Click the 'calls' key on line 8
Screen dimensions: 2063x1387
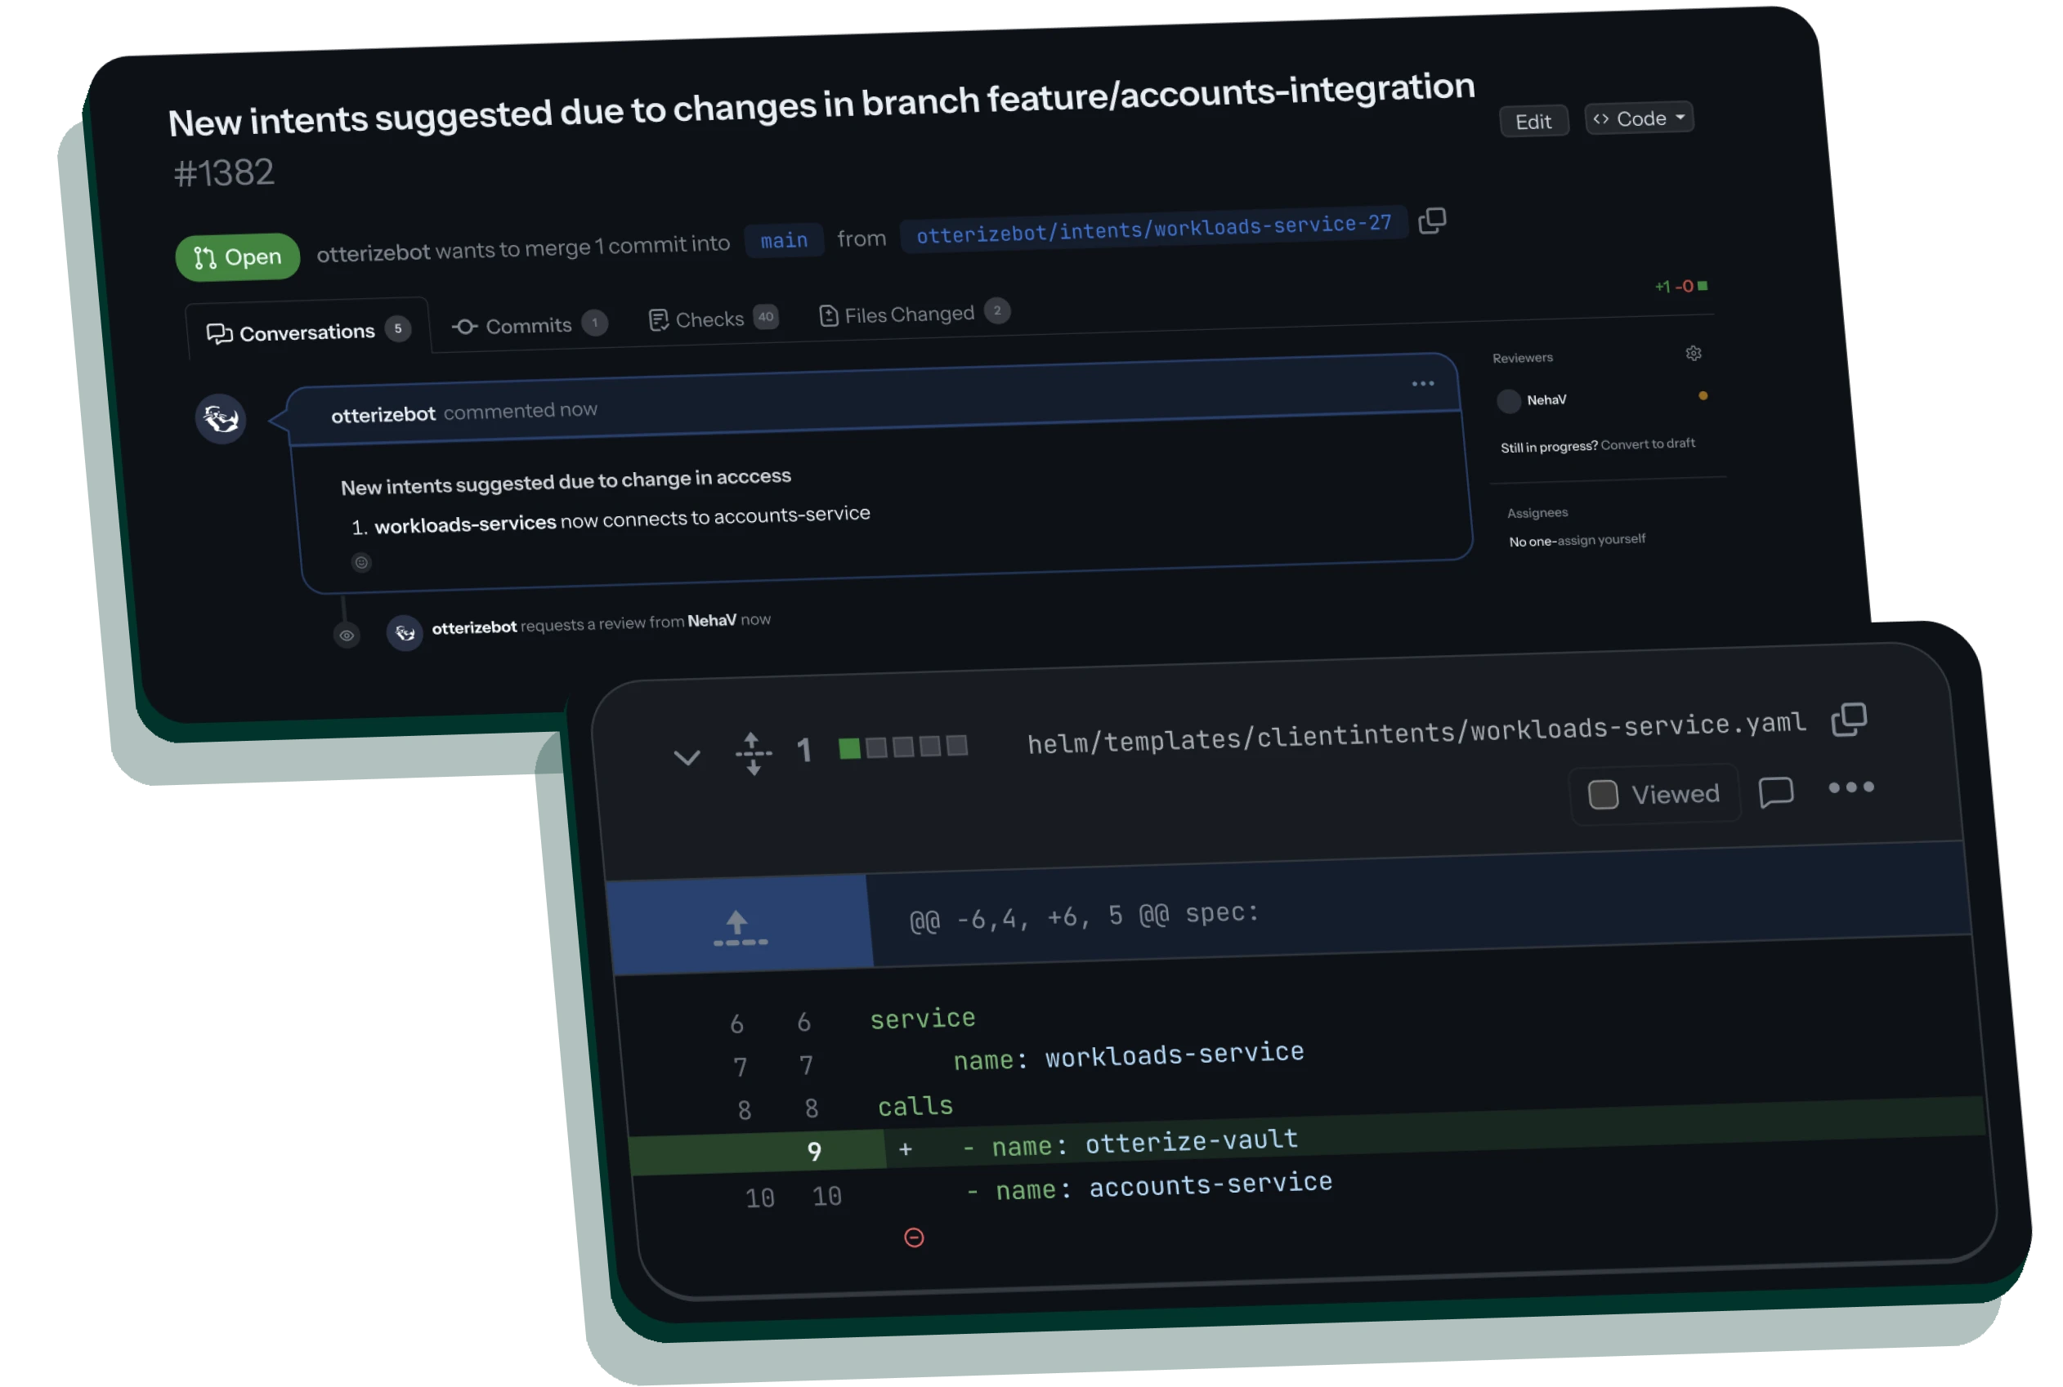coord(915,1107)
